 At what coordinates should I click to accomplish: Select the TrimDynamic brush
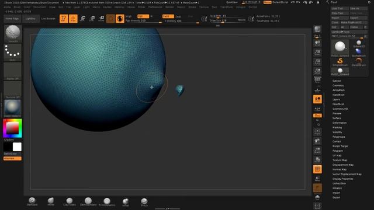[x=107, y=201]
